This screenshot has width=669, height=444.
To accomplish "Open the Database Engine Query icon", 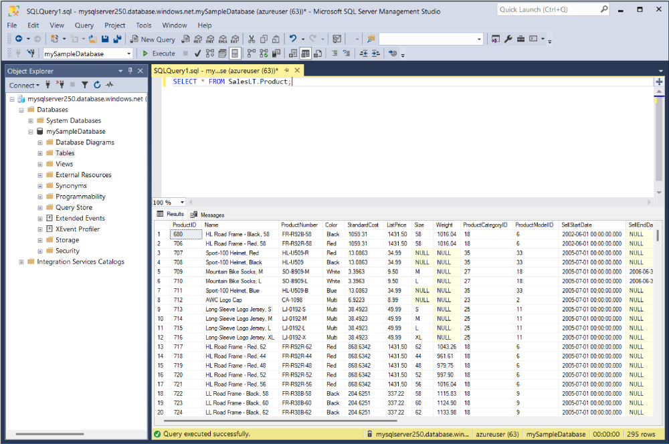I will [185, 39].
